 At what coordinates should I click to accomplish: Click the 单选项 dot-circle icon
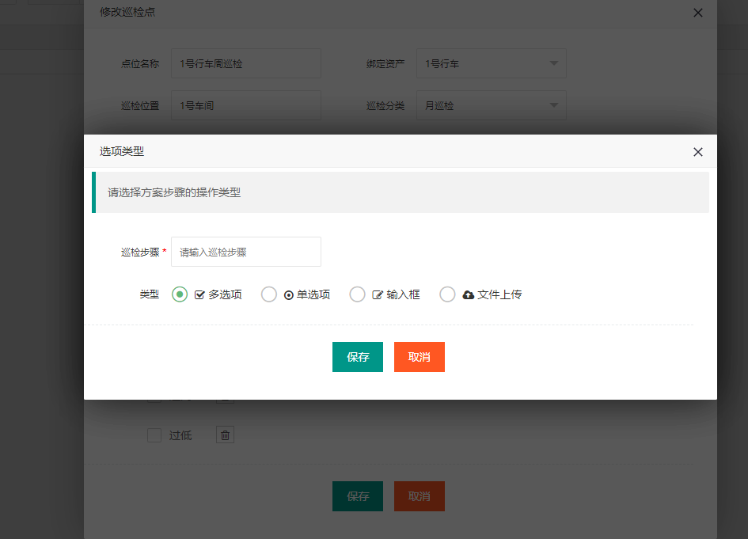[289, 295]
